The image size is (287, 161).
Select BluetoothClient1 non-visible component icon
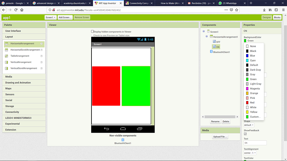[x=123, y=140]
